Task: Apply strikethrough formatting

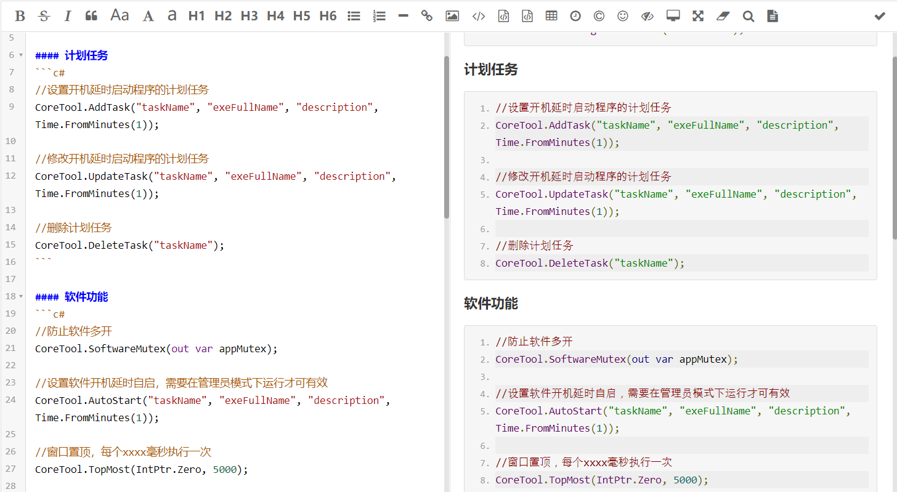Action: 44,15
